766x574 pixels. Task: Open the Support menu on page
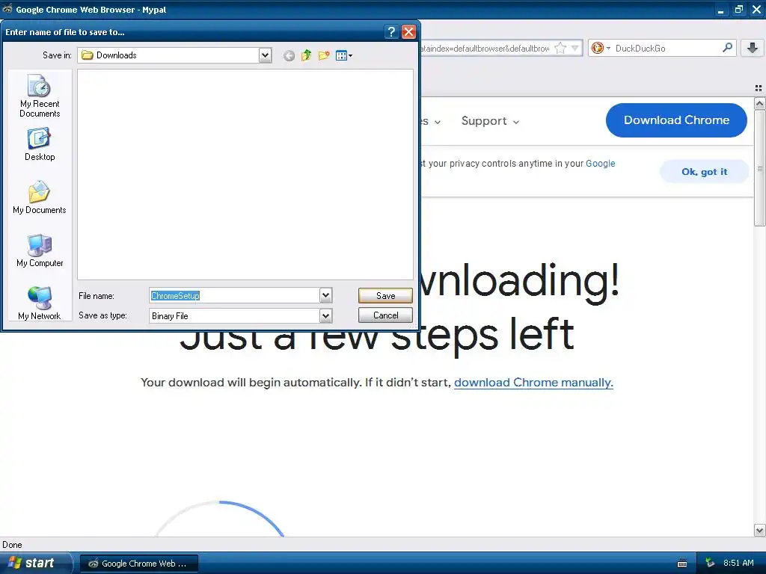click(x=490, y=121)
